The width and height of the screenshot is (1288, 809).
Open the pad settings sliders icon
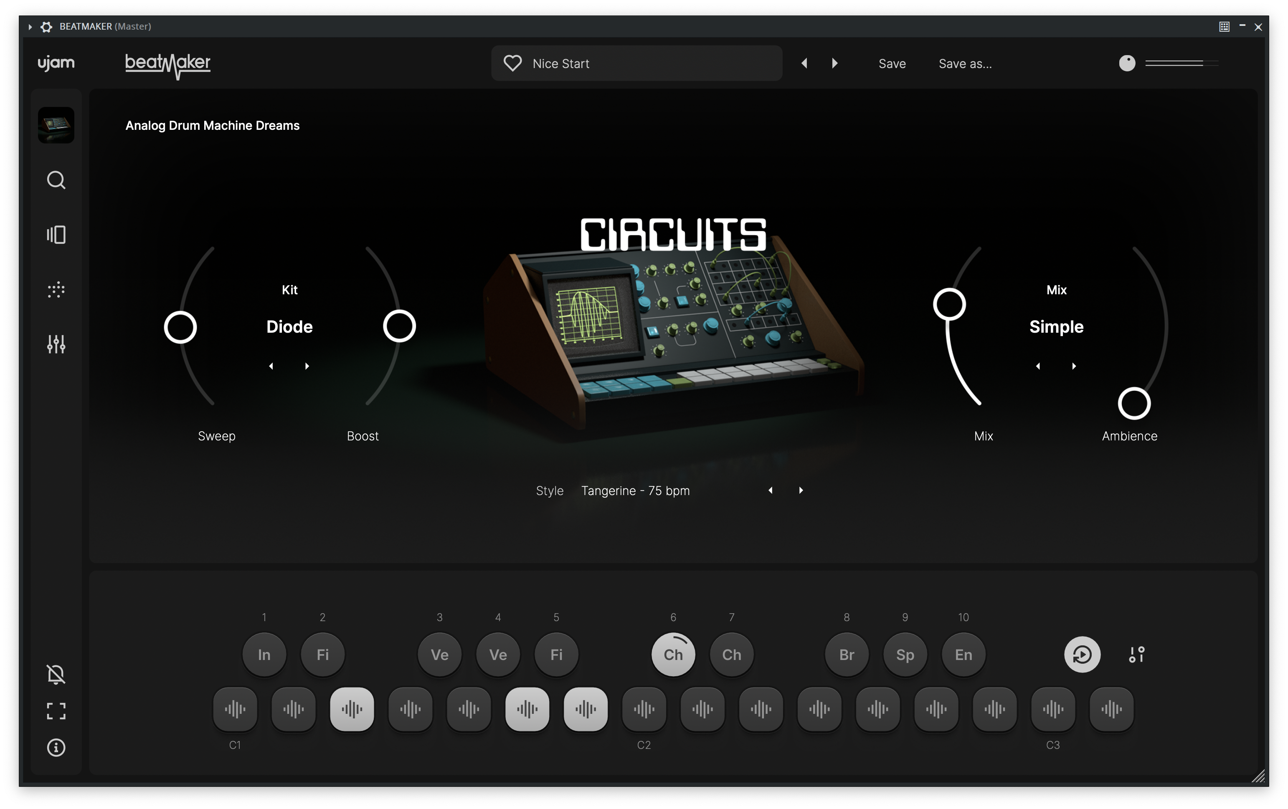[x=1137, y=655]
